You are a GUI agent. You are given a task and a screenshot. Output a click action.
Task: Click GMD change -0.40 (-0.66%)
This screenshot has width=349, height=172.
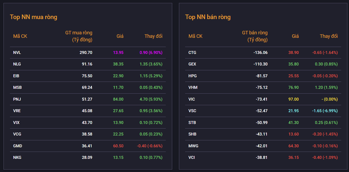150,146
